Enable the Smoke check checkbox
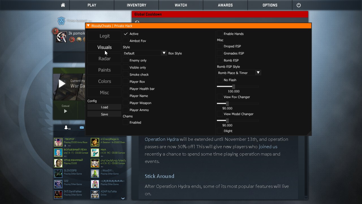 [x=126, y=75]
